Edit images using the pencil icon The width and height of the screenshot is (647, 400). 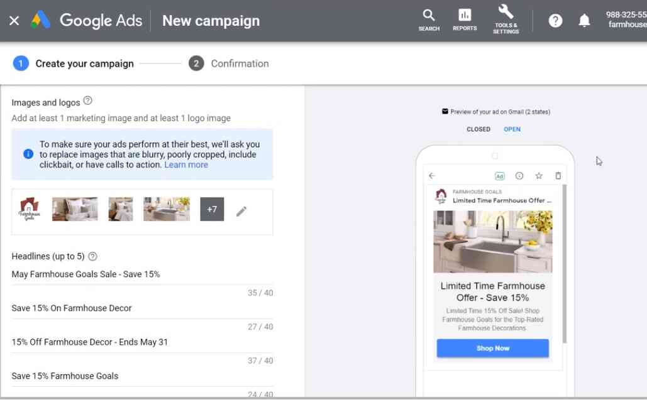coord(241,209)
